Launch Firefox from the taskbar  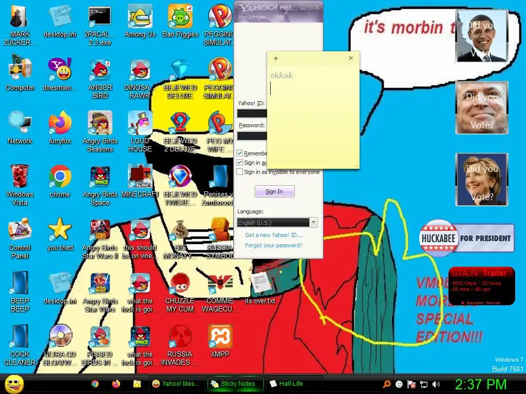(116, 384)
